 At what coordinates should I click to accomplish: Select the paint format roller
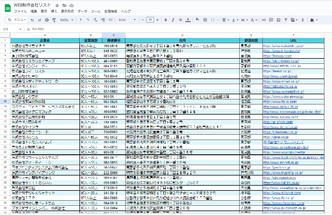pyautogui.click(x=54, y=20)
